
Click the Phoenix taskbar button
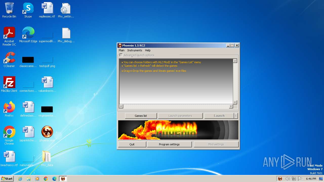point(63,179)
